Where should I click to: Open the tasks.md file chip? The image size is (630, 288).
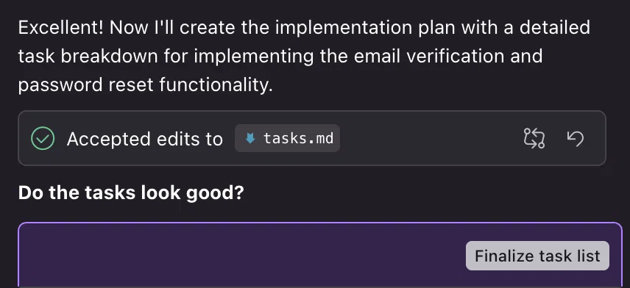[287, 138]
